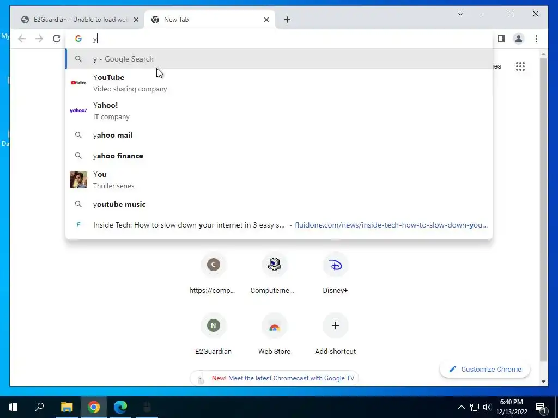Open the network status tray icon

pos(475,407)
